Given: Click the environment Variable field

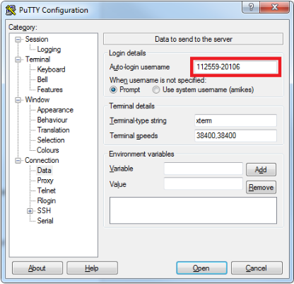Looking at the screenshot, I should (204, 169).
